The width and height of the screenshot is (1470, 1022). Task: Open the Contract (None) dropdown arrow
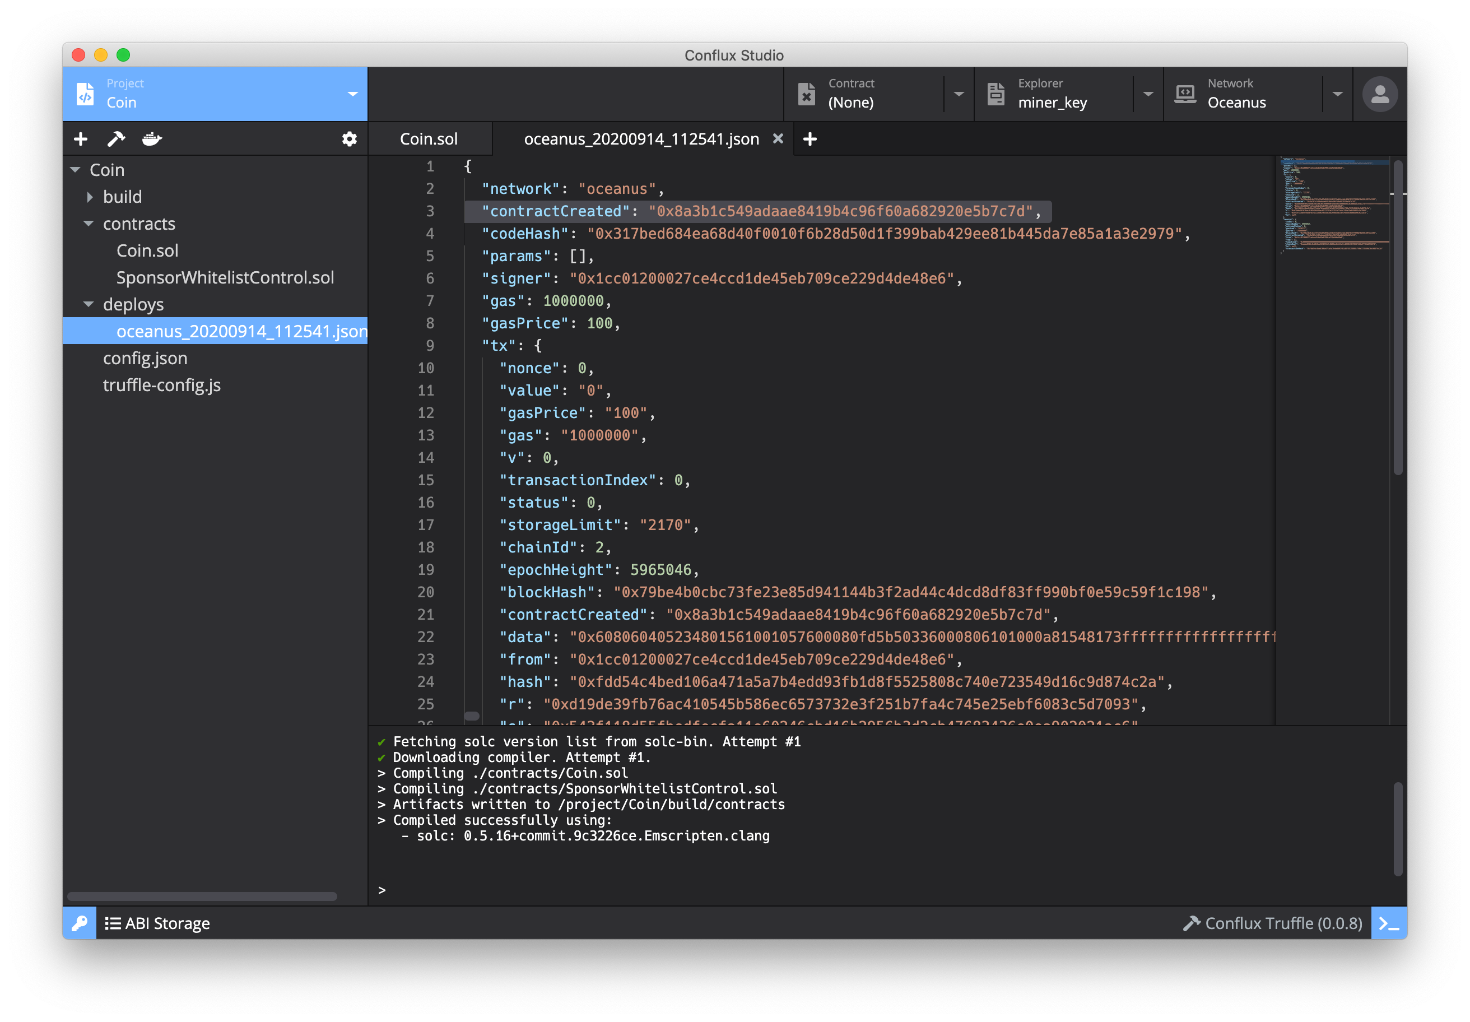coord(959,94)
